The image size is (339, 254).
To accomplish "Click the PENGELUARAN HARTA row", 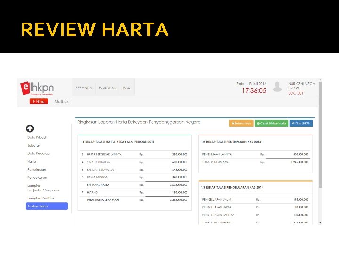I will (255, 207).
